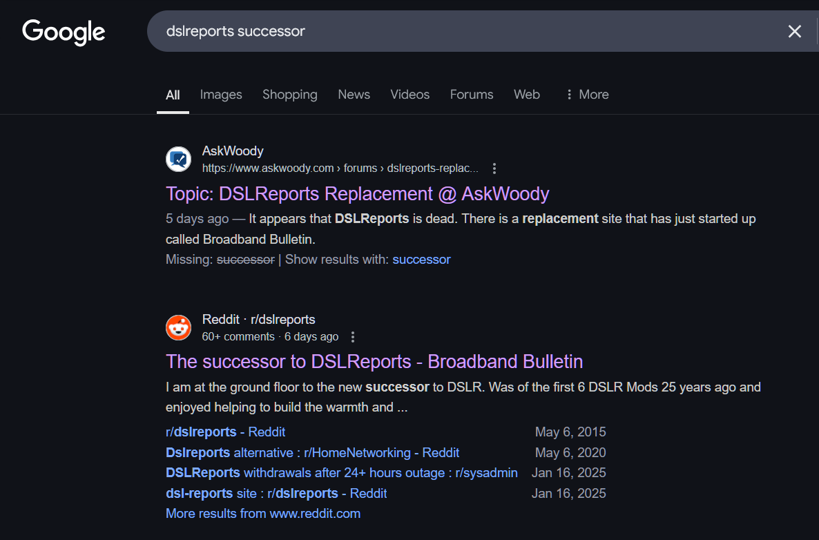
Task: Click the AskWoody site favicon
Action: pos(179,160)
